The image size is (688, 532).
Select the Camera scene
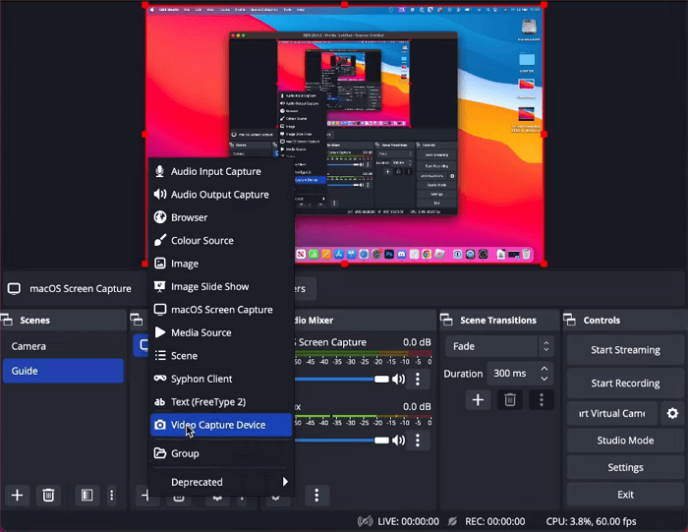[63, 346]
